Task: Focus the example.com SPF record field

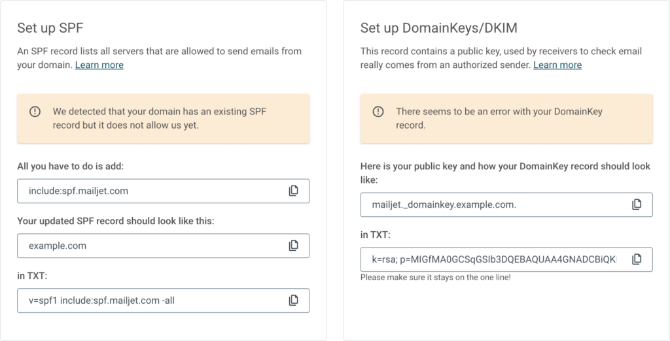Action: 150,246
